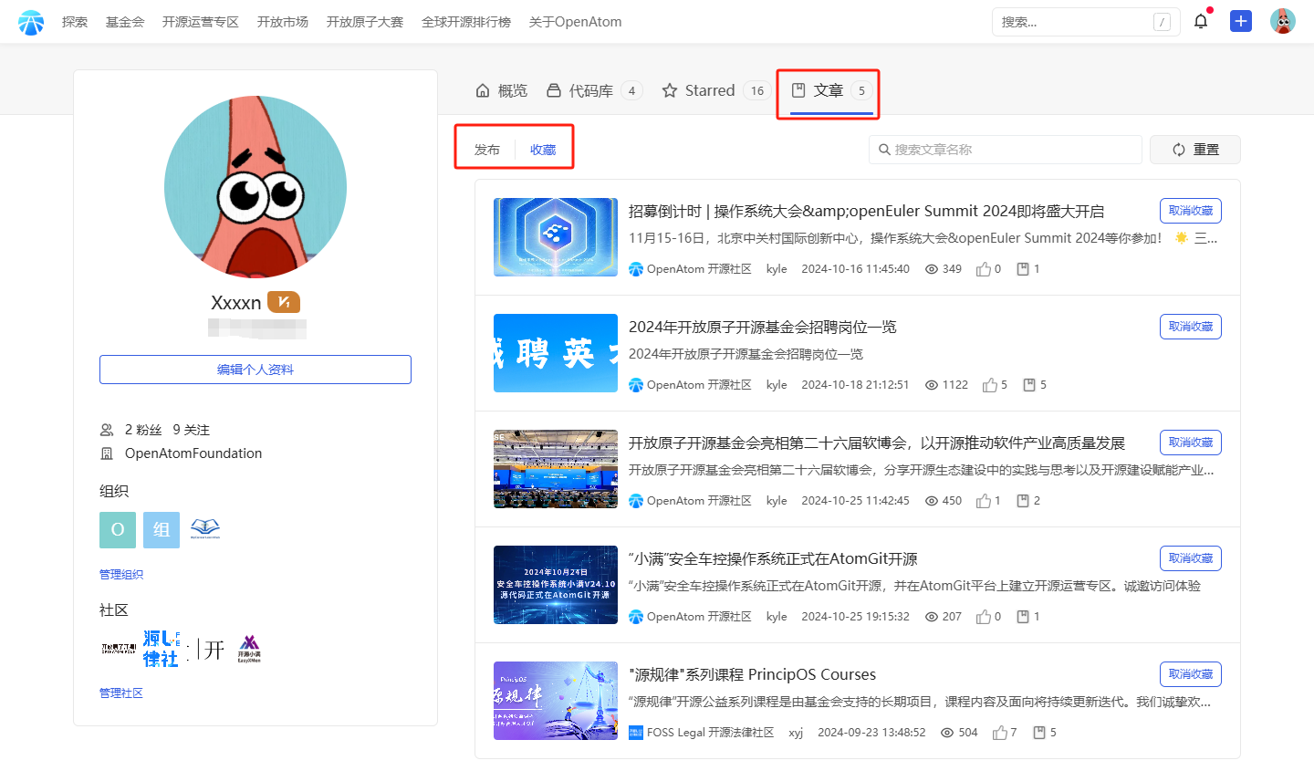Open the user avatar menu in header
Image resolution: width=1314 pixels, height=771 pixels.
tap(1283, 21)
